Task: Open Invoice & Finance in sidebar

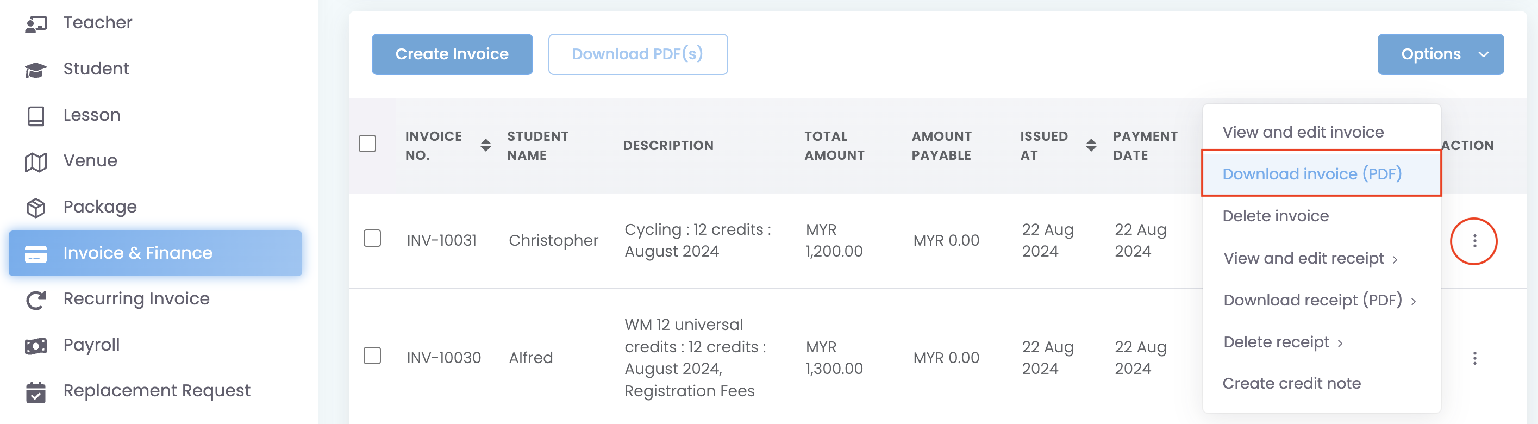Action: click(x=155, y=253)
